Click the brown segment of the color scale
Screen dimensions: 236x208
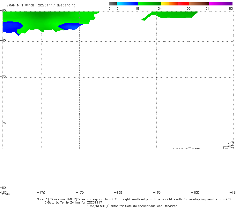199,4
